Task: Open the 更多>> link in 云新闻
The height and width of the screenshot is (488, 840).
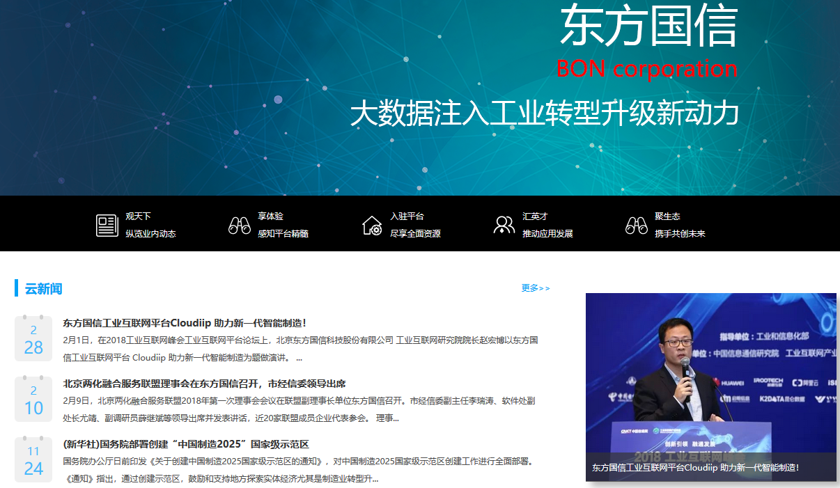Action: [536, 288]
